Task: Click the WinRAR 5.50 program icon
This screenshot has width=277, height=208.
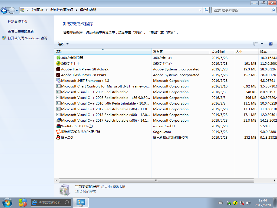Action: [58, 126]
